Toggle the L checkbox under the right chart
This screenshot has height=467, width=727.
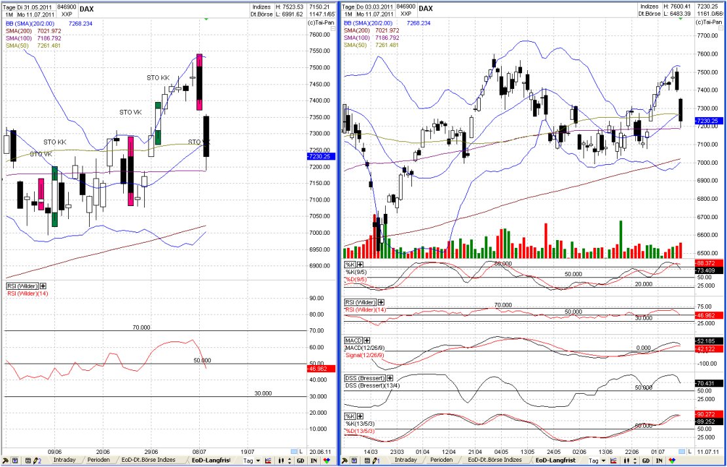pyautogui.click(x=683, y=451)
